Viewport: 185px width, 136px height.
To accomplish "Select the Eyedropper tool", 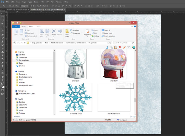I will pyautogui.click(x=2, y=31).
